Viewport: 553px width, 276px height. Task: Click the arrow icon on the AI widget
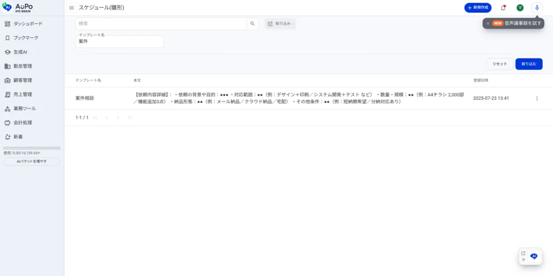point(523,259)
